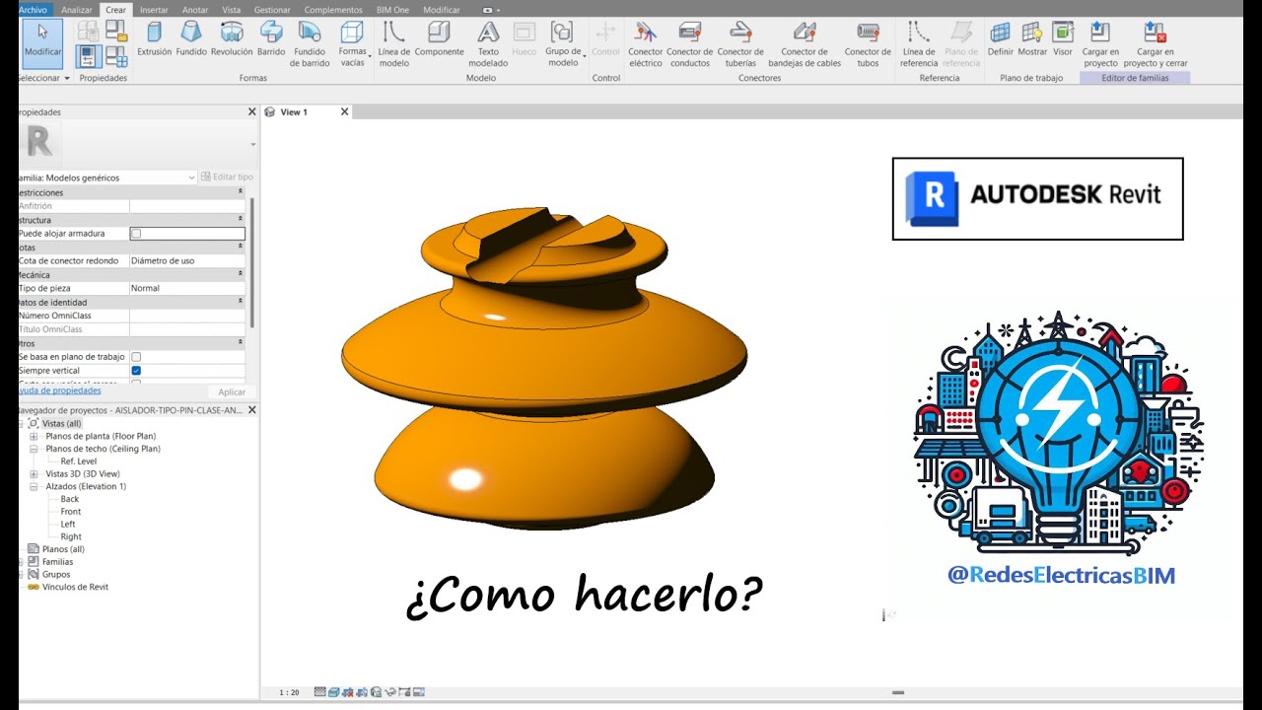Select the Ref. Level ceiling plan
This screenshot has width=1262, height=710.
point(79,461)
